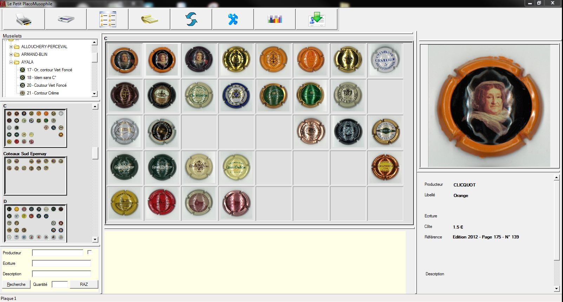Image resolution: width=563 pixels, height=302 pixels.
Task: Click the plaque list scroll down arrow
Action: (x=95, y=239)
